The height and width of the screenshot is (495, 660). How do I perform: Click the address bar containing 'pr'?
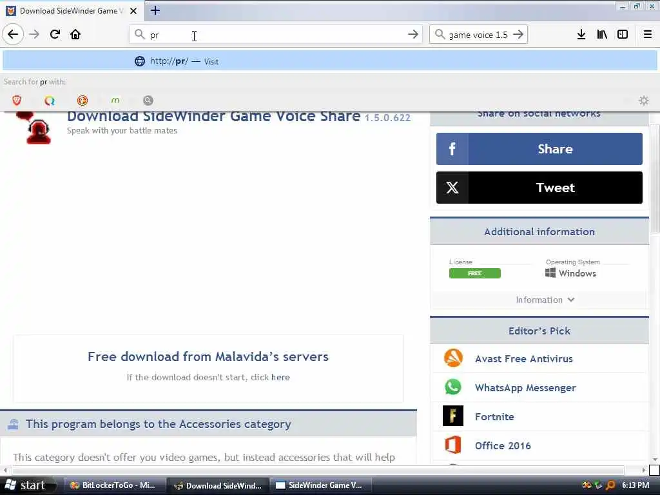pyautogui.click(x=276, y=34)
